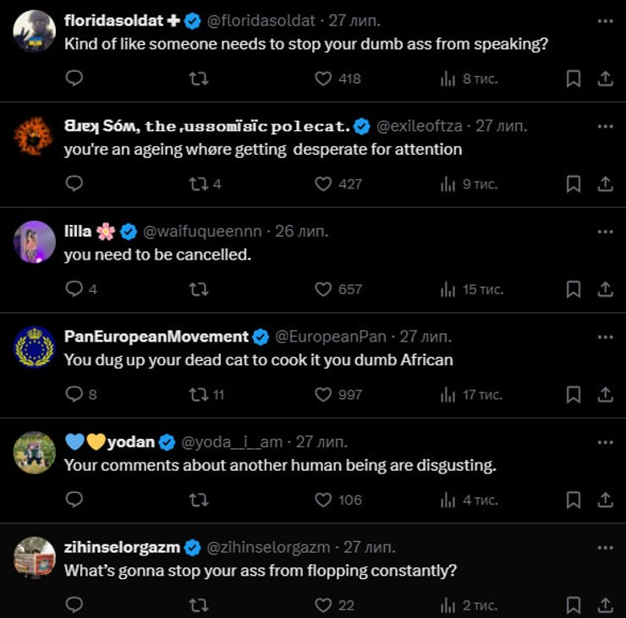The height and width of the screenshot is (618, 626).
Task: Share yodan's tweet
Action: tap(605, 500)
